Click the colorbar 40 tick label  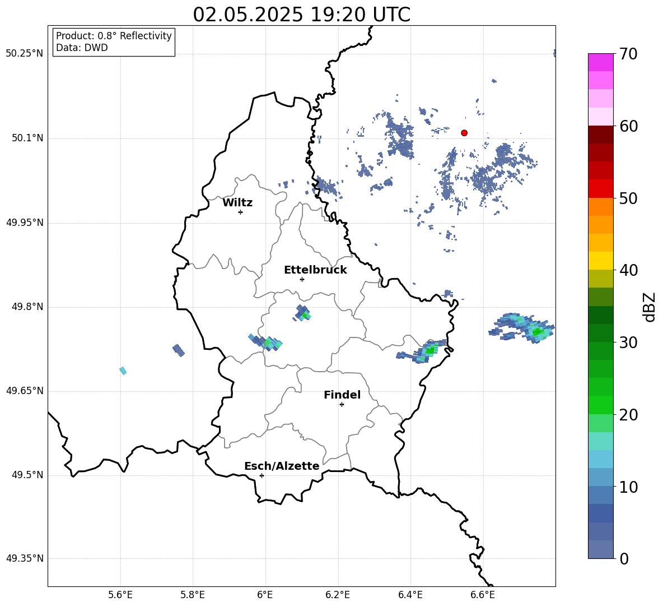(x=629, y=270)
